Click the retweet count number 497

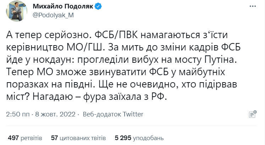[13, 138]
